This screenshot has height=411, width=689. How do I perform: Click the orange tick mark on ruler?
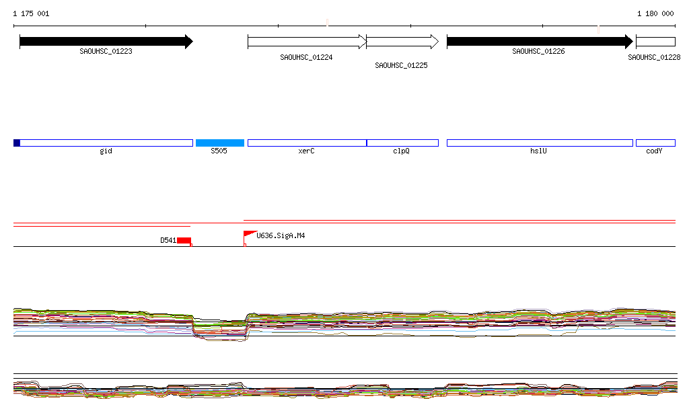[598, 28]
